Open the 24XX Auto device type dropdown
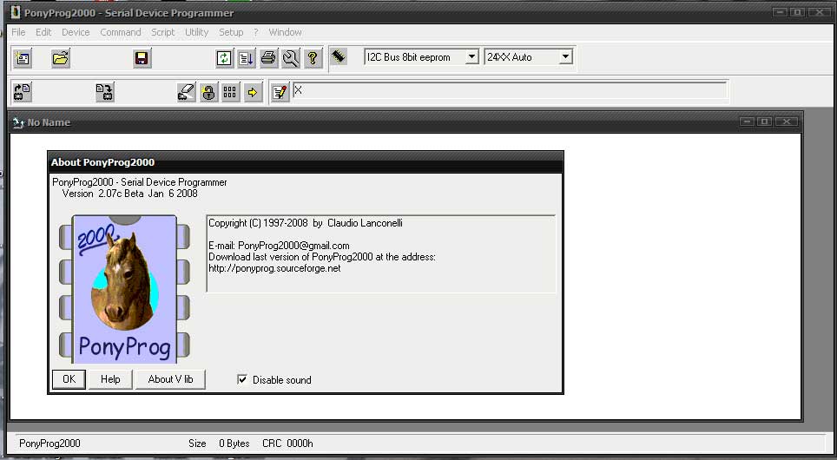837x460 pixels. tap(566, 56)
